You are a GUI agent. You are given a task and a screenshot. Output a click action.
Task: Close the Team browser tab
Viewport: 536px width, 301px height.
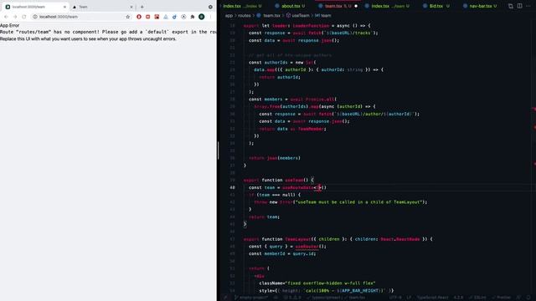[x=131, y=7]
